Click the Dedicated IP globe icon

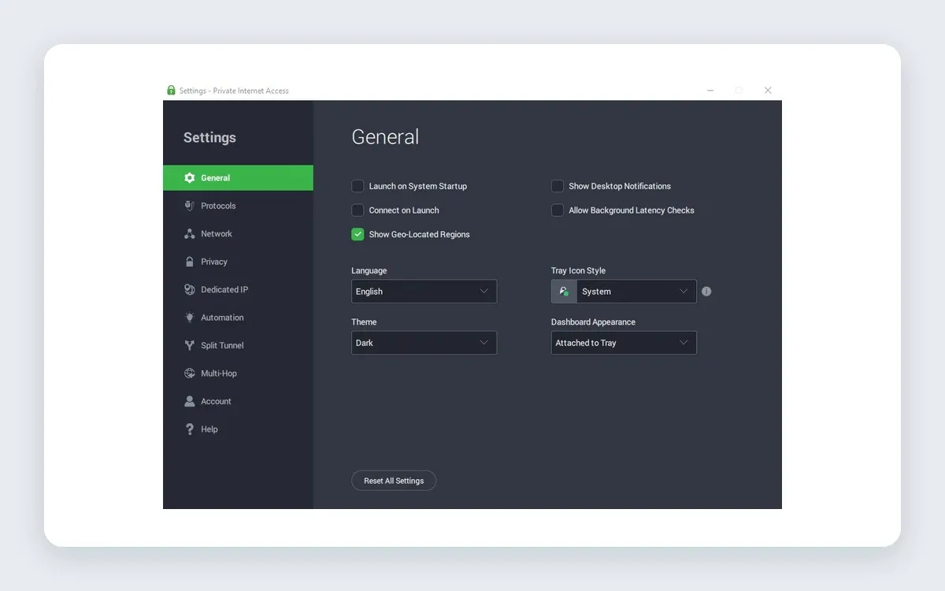click(189, 290)
